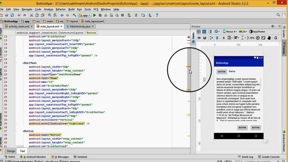Toggle the Palette side panel
Screen dimensions: 288x162
click(x=193, y=37)
